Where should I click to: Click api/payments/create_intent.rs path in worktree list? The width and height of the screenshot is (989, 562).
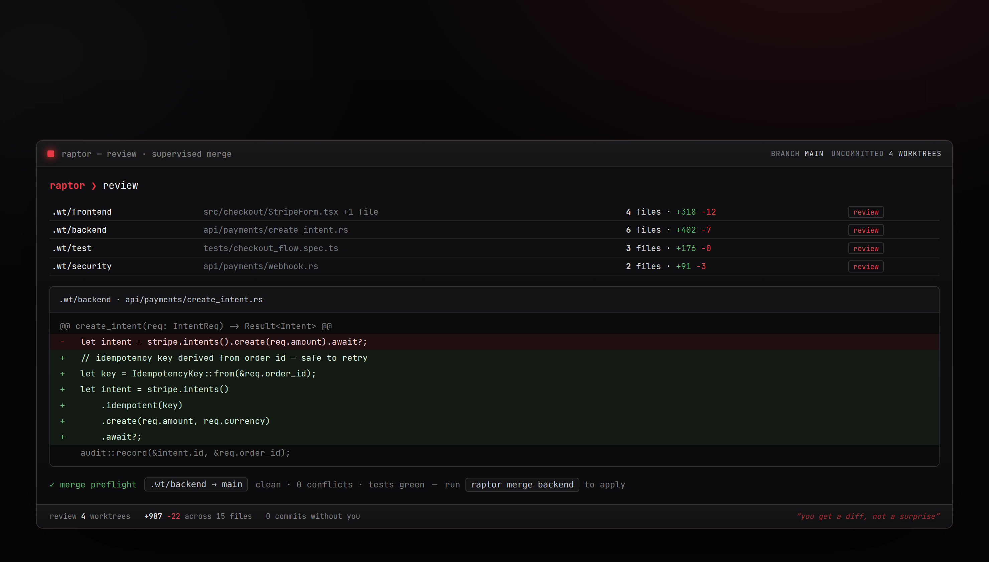276,230
